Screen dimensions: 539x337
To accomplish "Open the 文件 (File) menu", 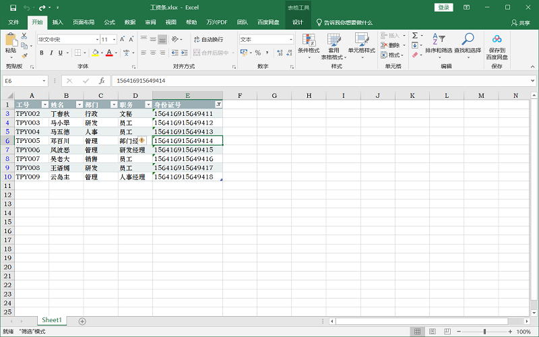I will (x=13, y=22).
